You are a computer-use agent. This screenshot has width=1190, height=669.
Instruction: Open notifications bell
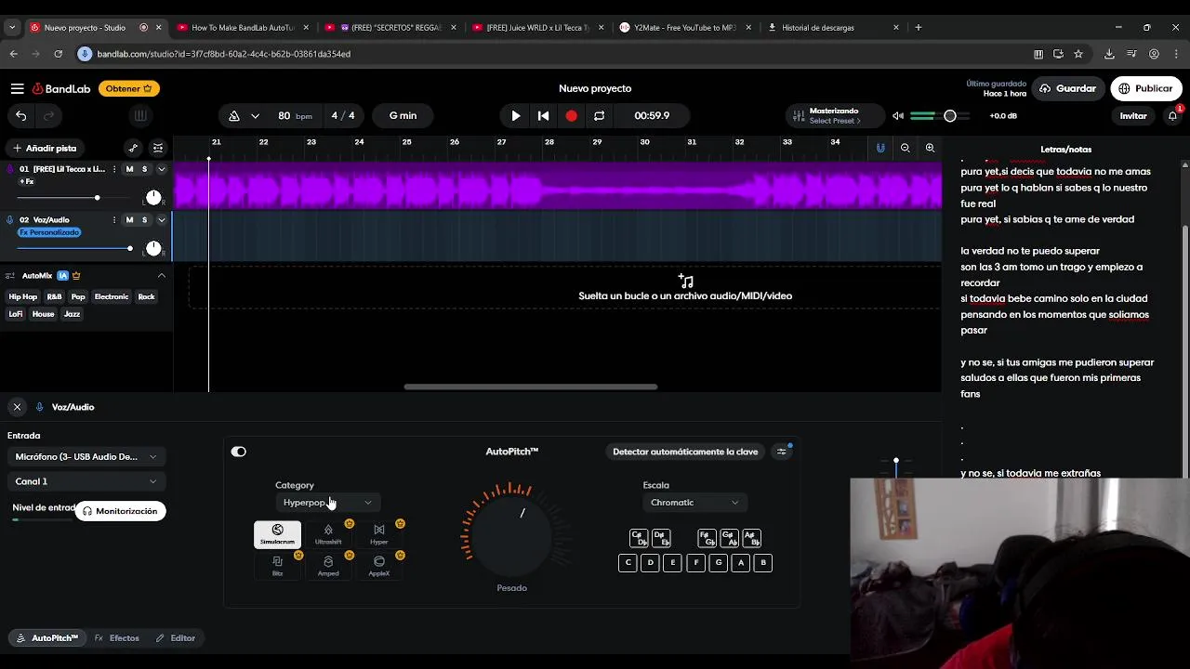click(1173, 116)
